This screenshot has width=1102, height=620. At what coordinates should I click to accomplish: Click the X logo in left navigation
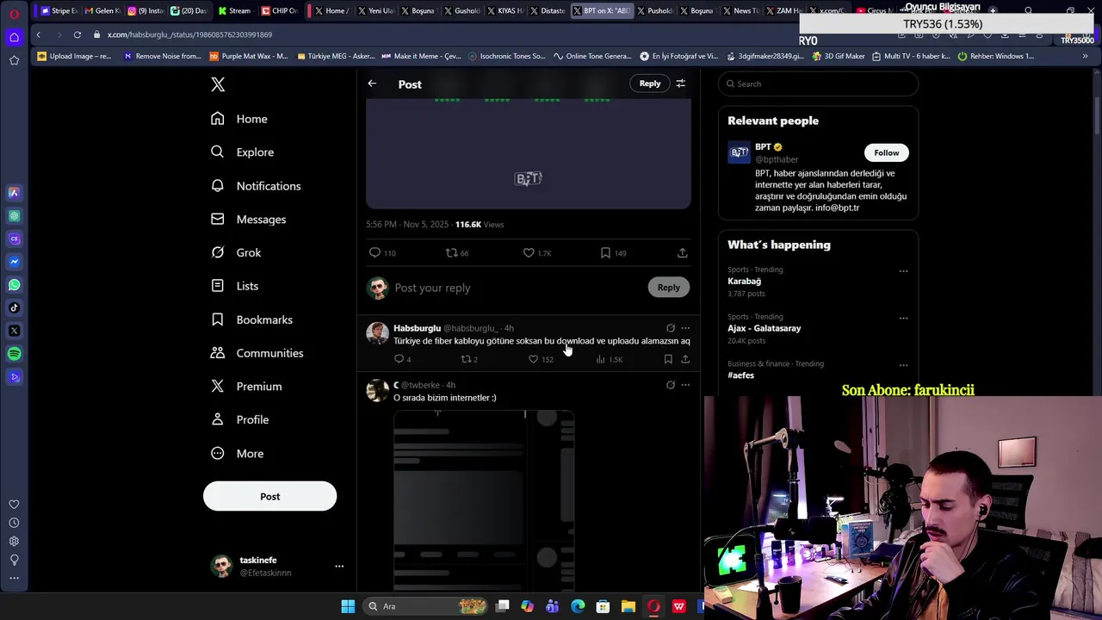[x=218, y=84]
